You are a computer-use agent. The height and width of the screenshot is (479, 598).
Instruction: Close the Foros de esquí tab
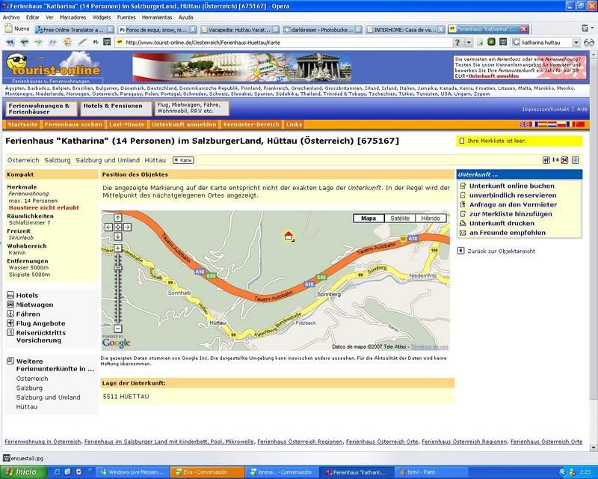click(193, 29)
